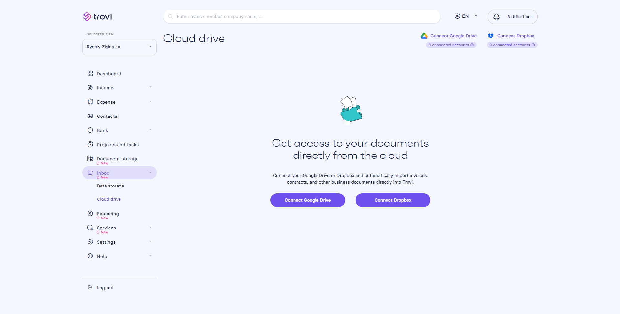Expand the Services submenu arrow
This screenshot has width=620, height=314.
(150, 227)
